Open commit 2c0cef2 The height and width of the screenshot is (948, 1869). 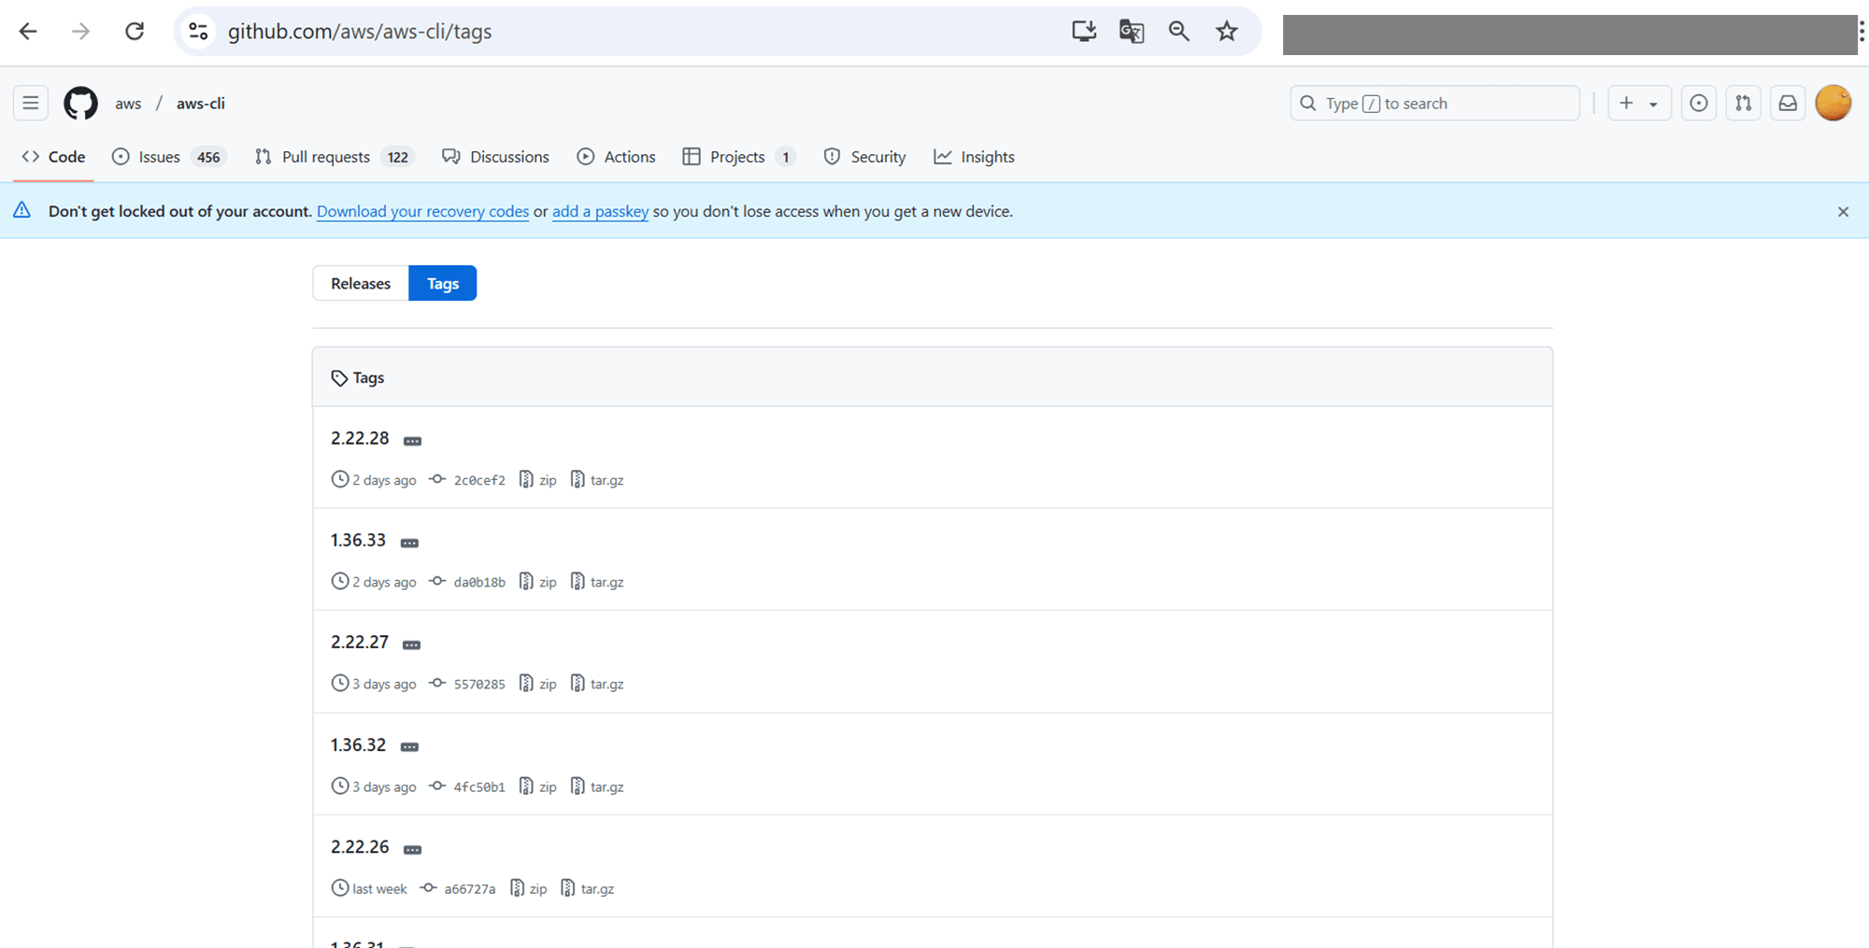(467, 480)
